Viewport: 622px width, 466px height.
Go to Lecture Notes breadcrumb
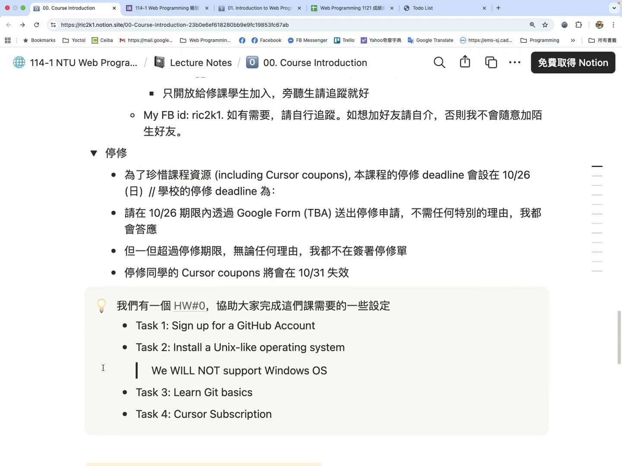point(200,63)
